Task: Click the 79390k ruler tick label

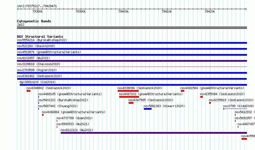Action: pos(81,11)
